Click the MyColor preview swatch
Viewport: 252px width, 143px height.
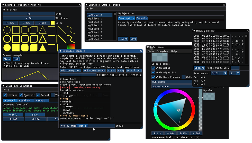tap(209, 96)
